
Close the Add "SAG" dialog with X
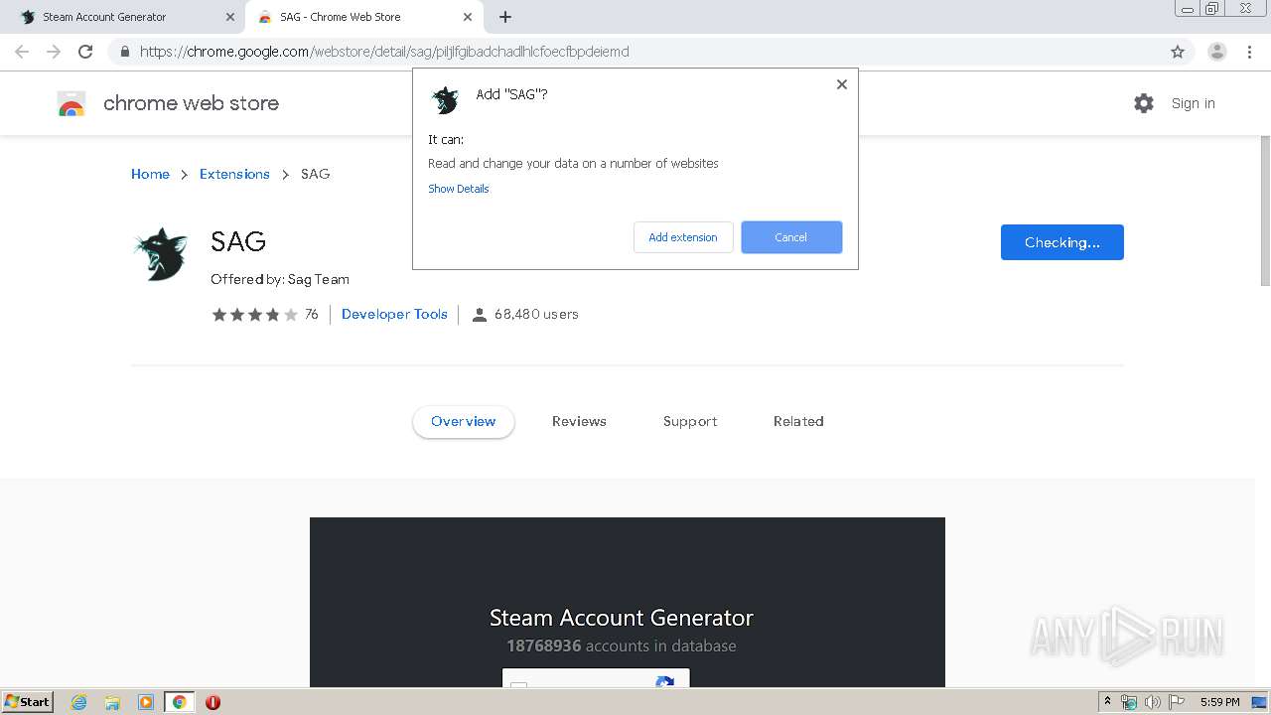click(841, 84)
